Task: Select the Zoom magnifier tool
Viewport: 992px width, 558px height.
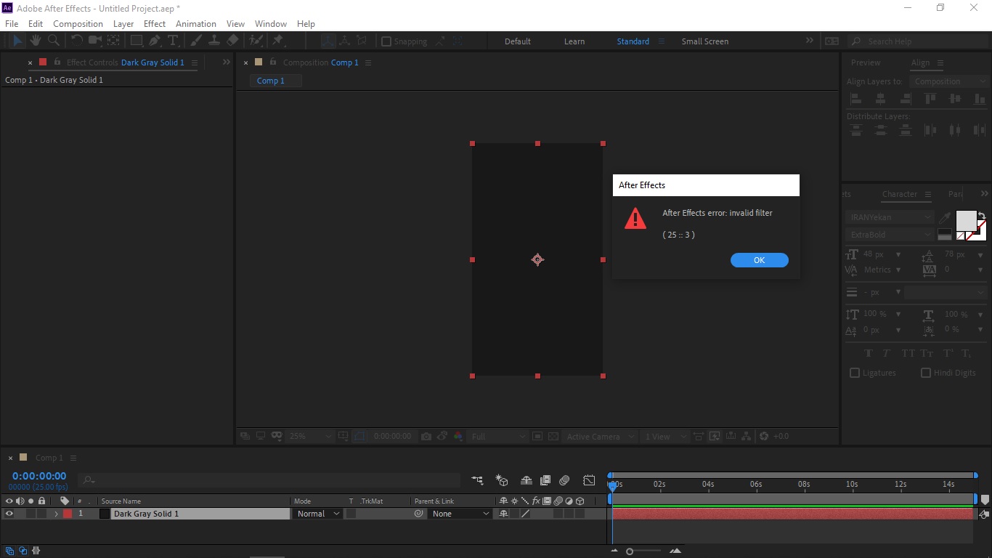Action: pyautogui.click(x=53, y=41)
